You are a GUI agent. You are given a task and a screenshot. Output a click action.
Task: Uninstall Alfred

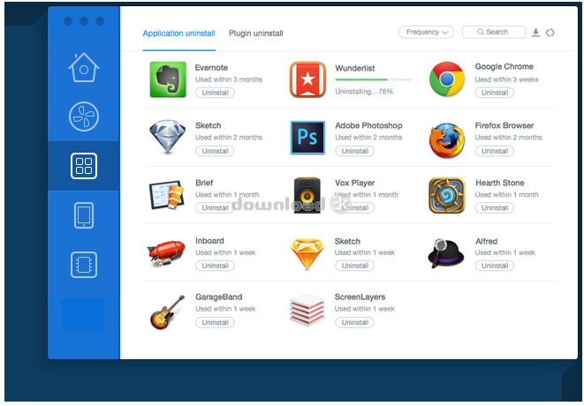(x=495, y=266)
